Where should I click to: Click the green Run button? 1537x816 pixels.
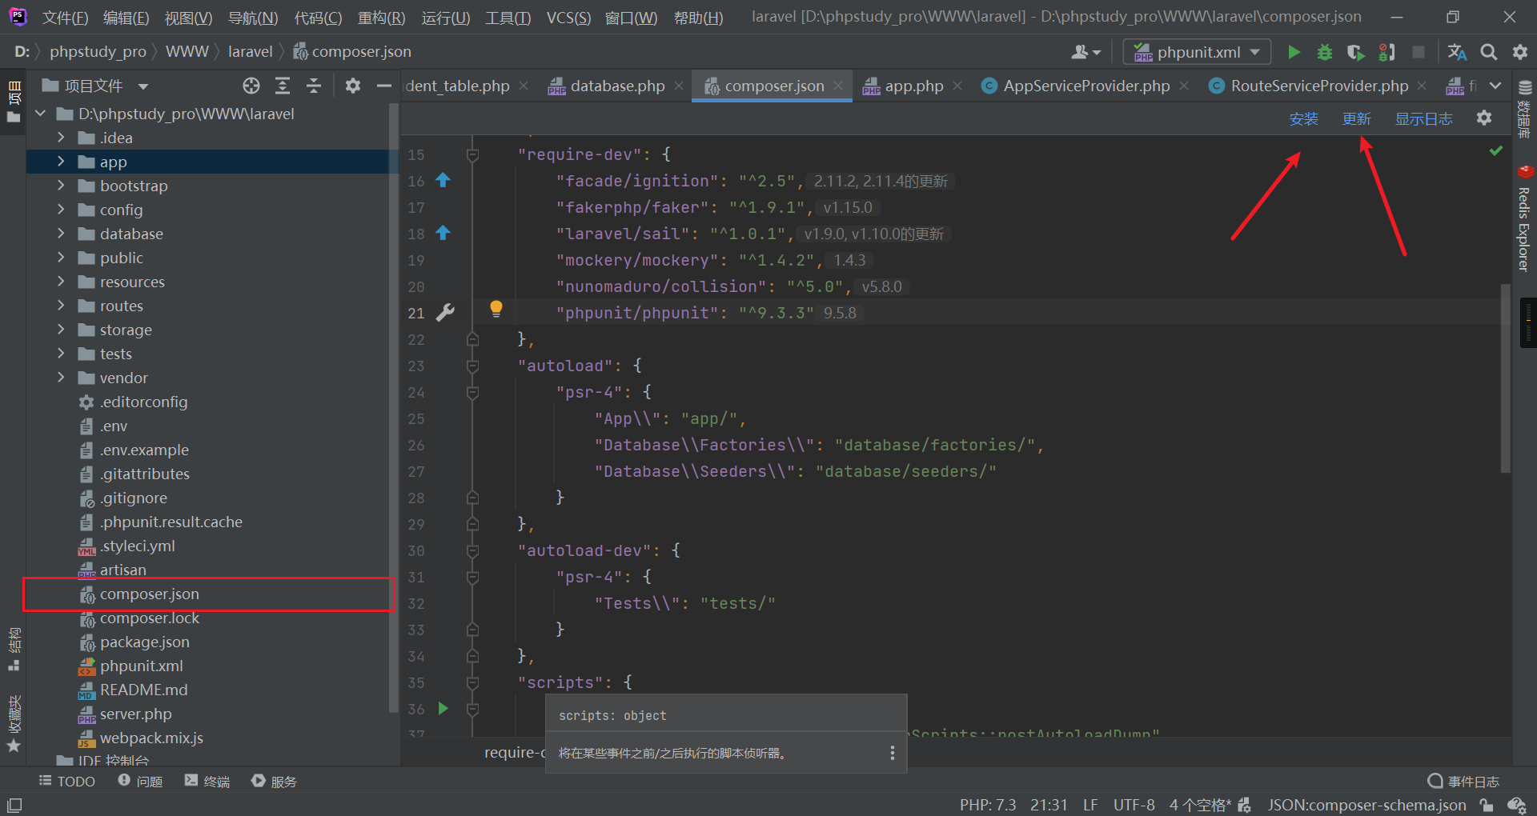pyautogui.click(x=1294, y=52)
